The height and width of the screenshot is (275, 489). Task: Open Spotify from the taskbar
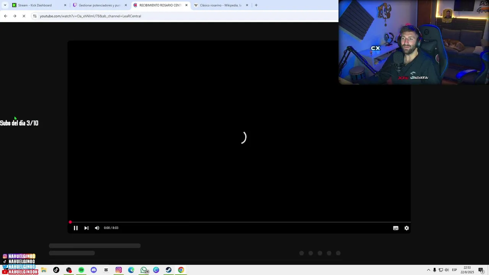pyautogui.click(x=81, y=270)
